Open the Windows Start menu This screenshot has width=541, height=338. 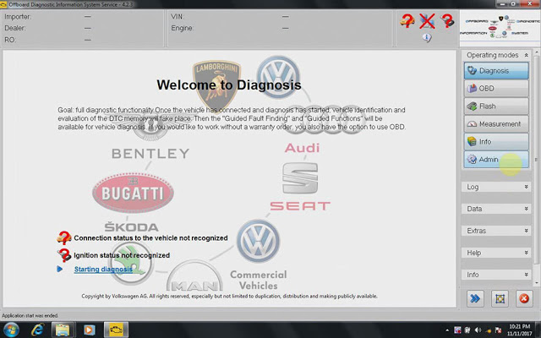click(x=11, y=330)
